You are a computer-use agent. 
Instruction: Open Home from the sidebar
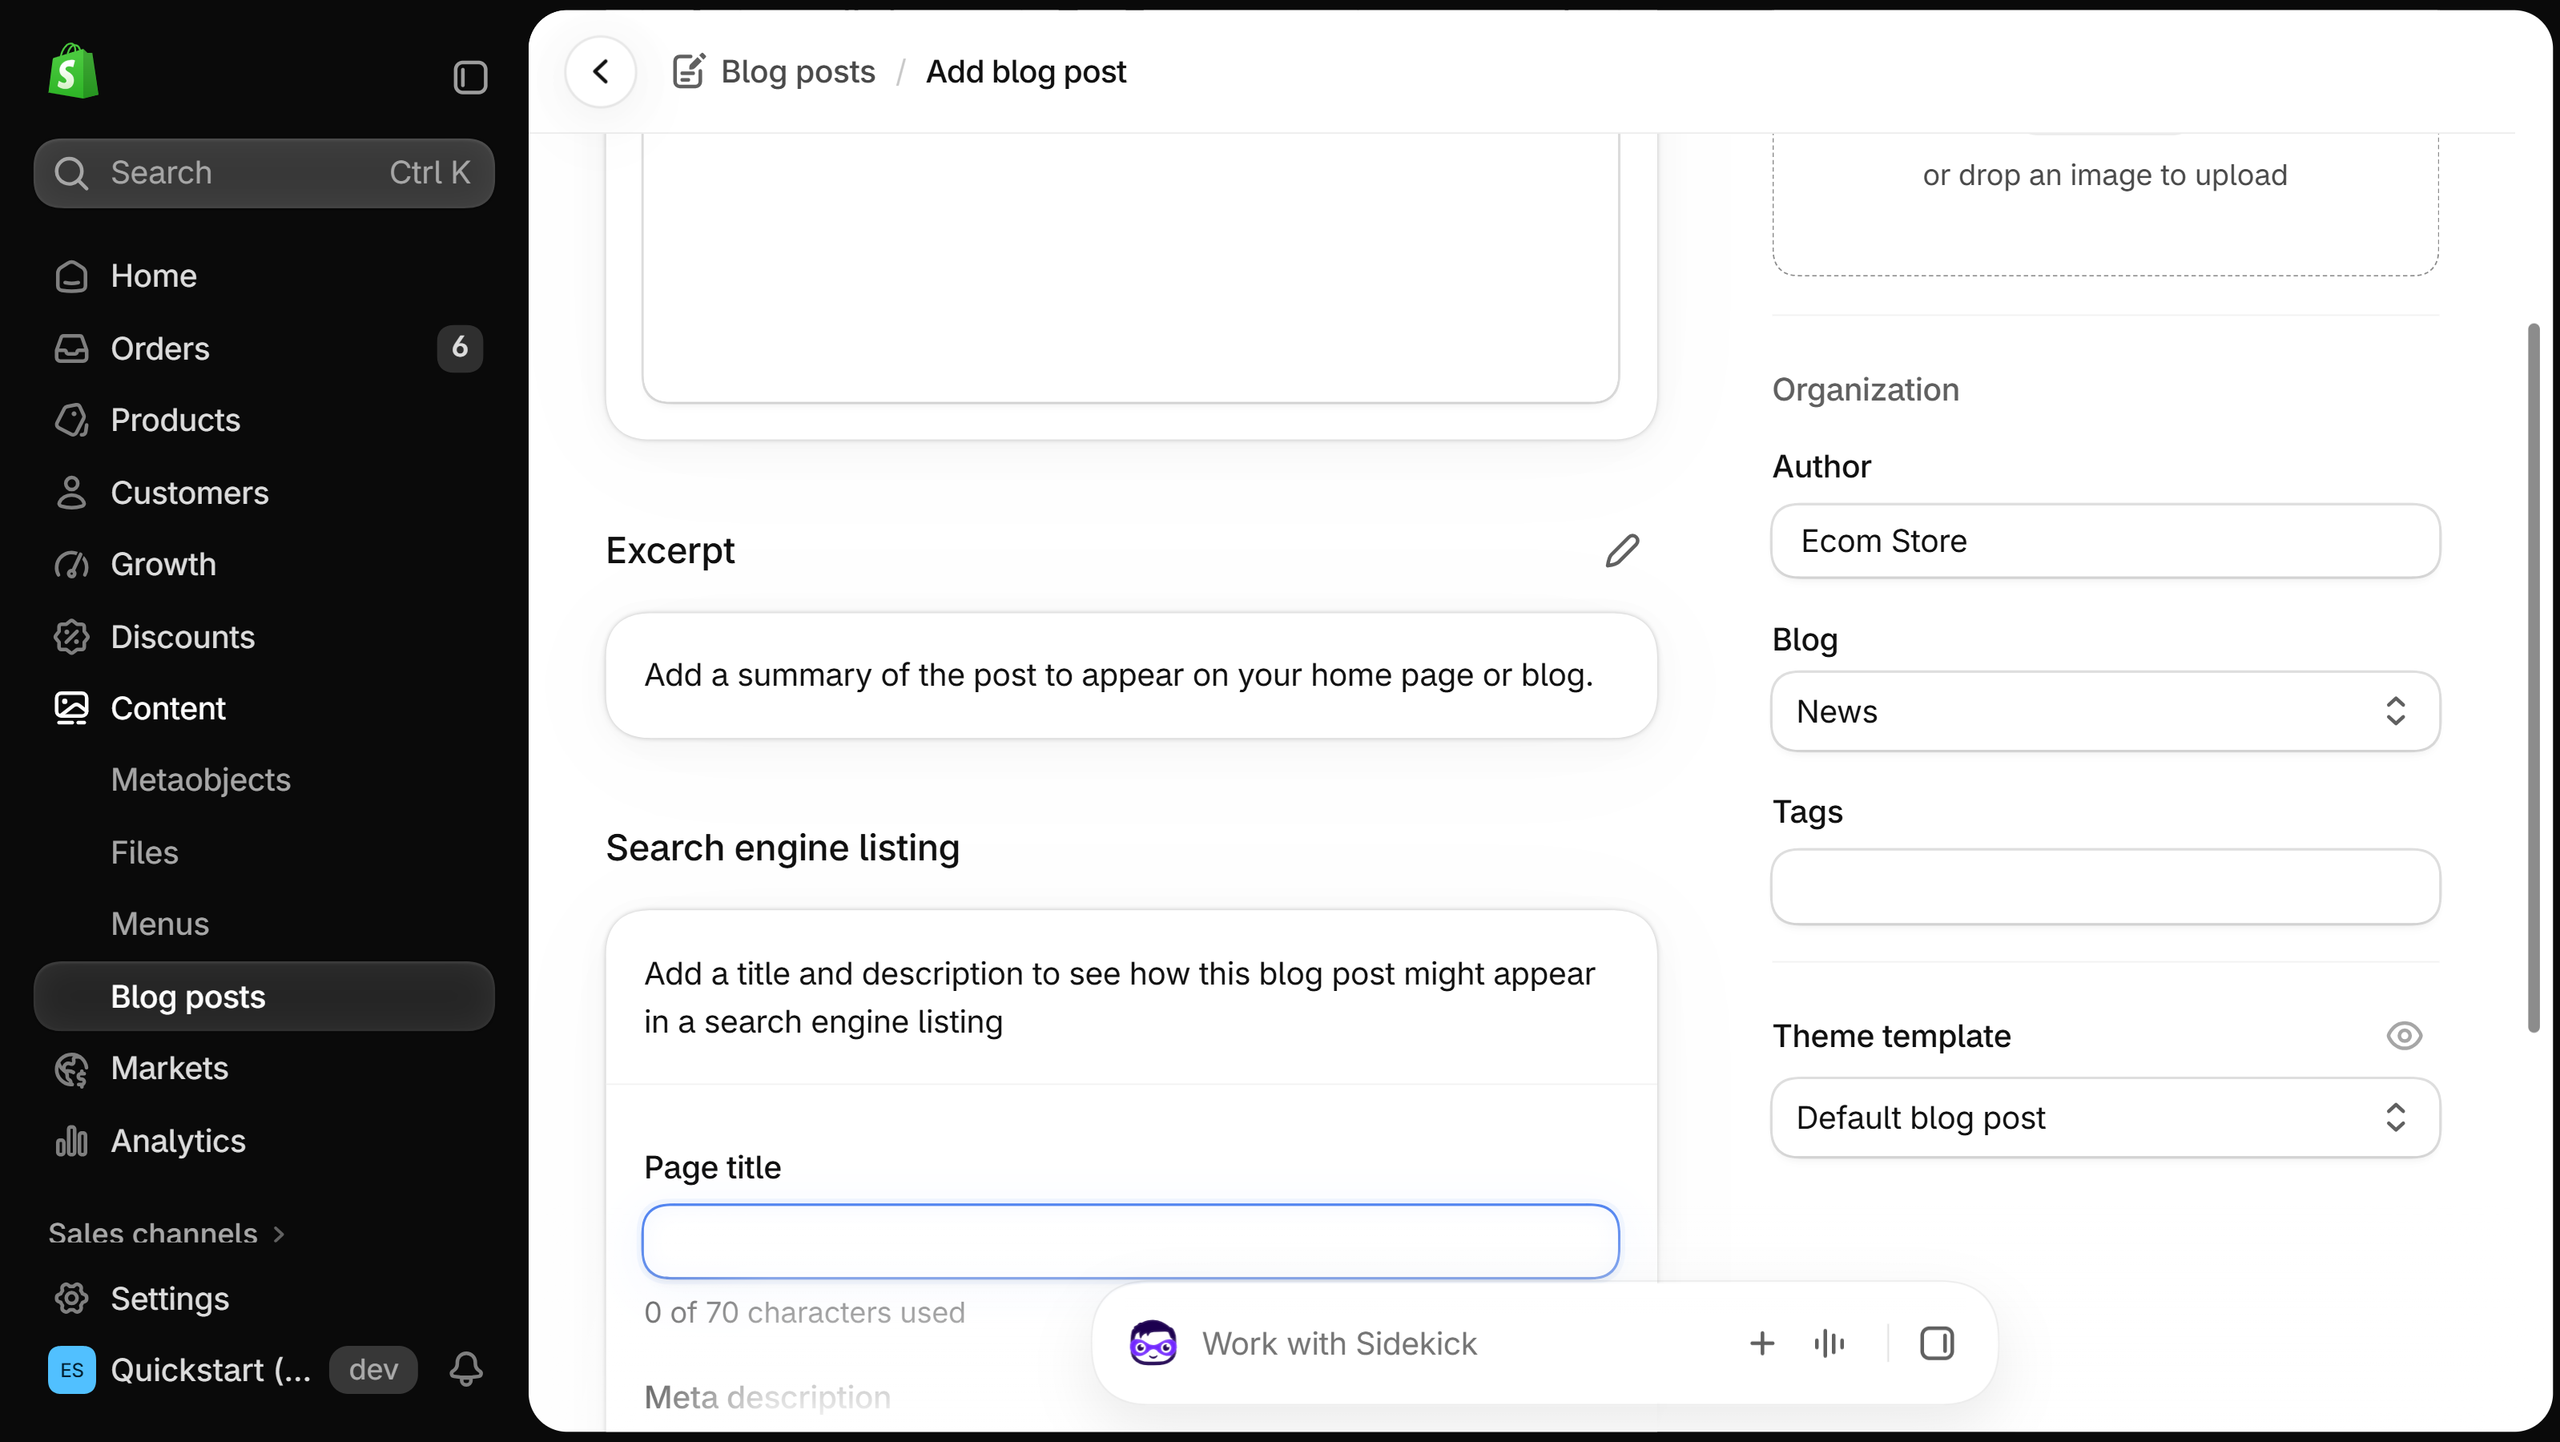[x=264, y=276]
